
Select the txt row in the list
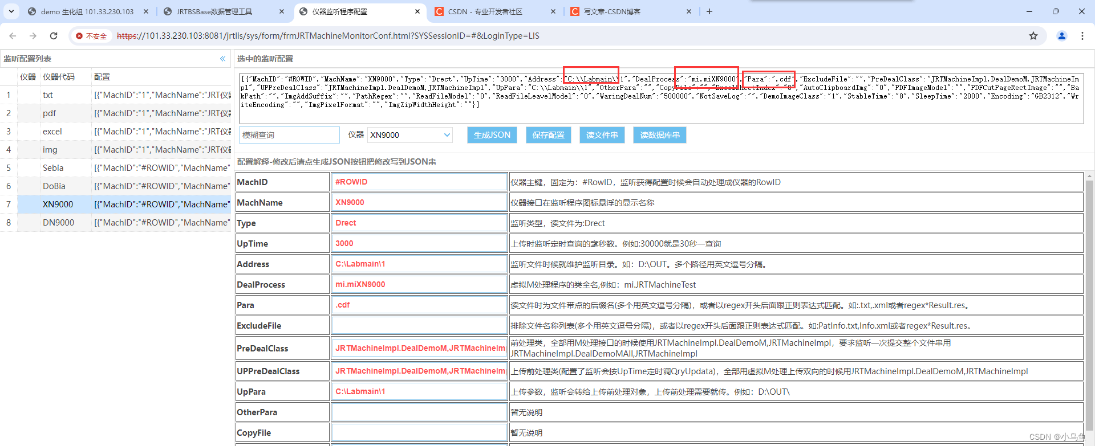115,95
